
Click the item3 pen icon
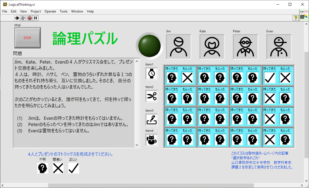[152, 120]
